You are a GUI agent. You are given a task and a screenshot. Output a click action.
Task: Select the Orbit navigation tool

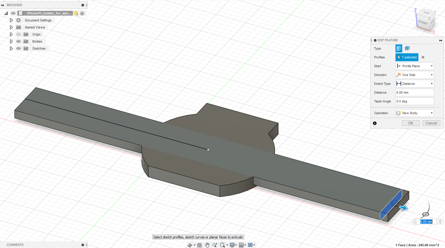pos(190,245)
